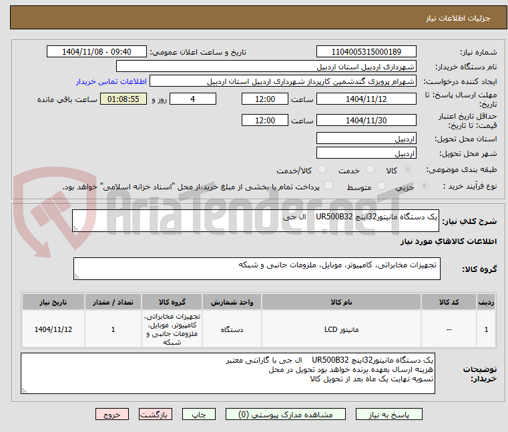This screenshot has width=508, height=432.
Task: Click the توضیحات خریدار text area
Action: point(228,373)
